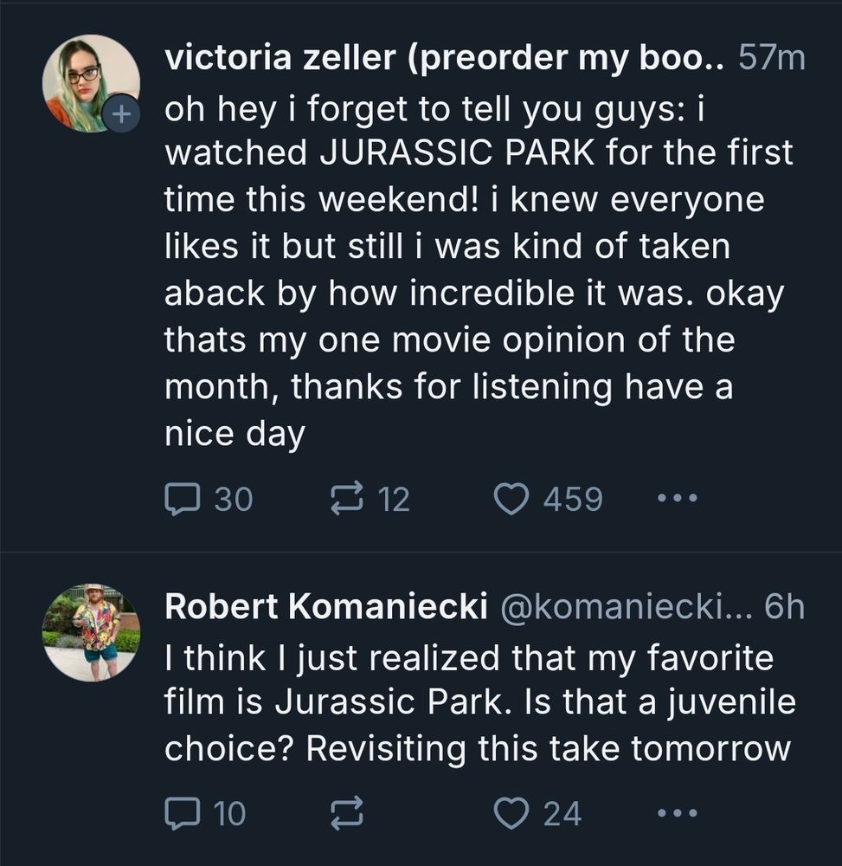
Task: Reply to victoria zeller's Jurassic Park tweet
Action: point(182,499)
